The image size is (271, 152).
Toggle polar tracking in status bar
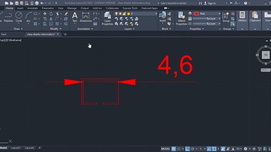(192, 149)
